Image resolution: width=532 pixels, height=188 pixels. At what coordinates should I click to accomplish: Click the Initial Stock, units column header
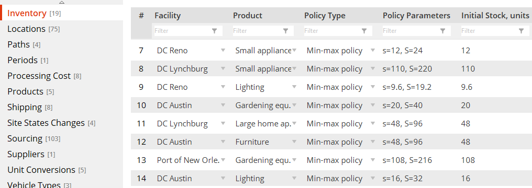495,16
